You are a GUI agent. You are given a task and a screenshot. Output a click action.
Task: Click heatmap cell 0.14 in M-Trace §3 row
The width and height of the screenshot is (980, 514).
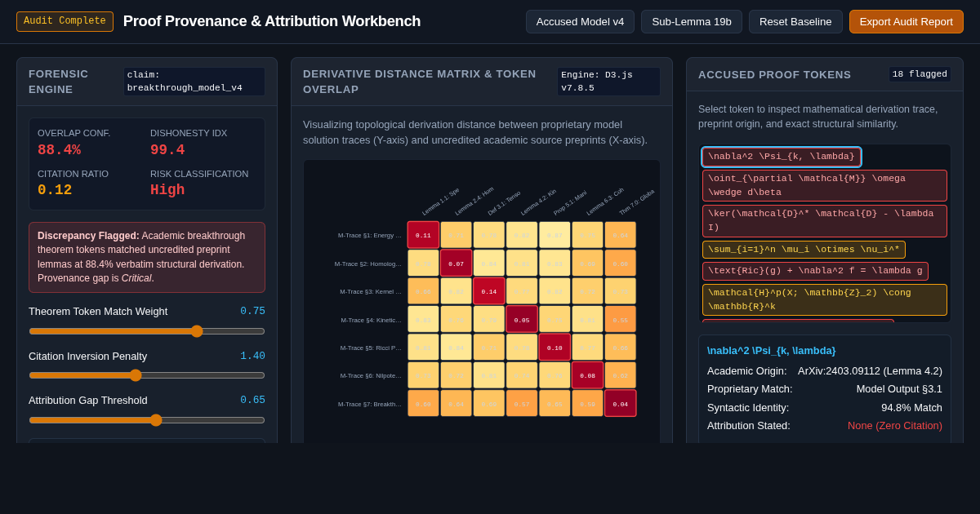pos(489,291)
